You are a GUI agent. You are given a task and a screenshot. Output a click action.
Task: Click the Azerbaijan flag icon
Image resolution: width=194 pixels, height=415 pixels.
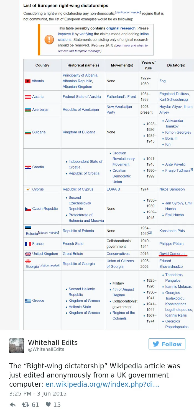tap(28, 110)
